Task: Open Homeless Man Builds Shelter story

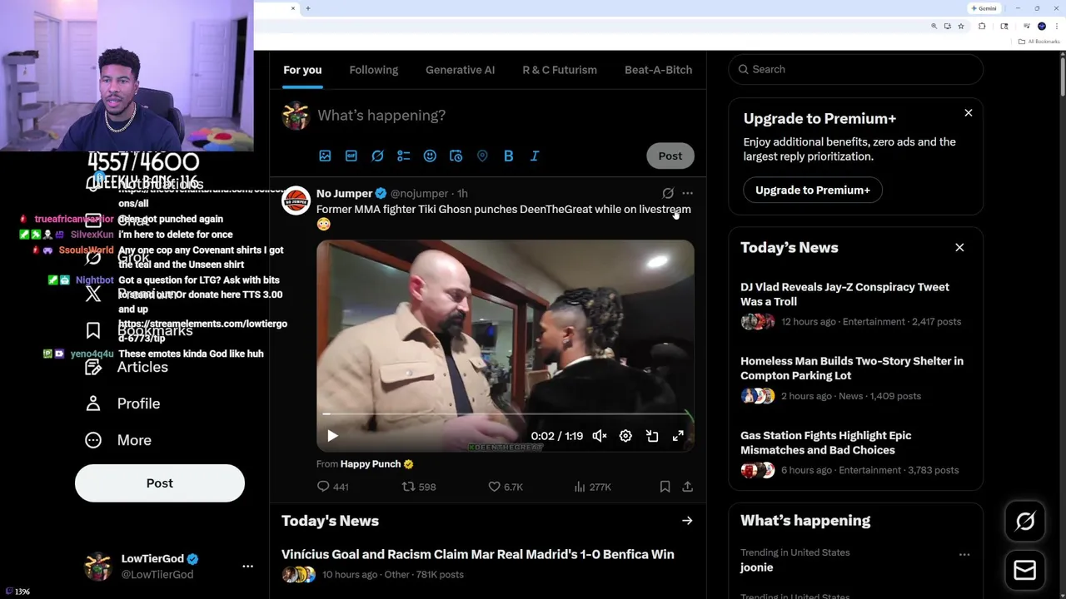Action: 855,378
